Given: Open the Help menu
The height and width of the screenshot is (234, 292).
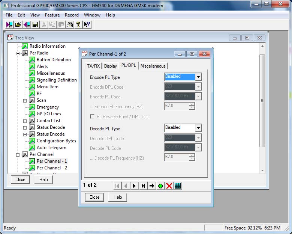Looking at the screenshot, I should [110, 15].
